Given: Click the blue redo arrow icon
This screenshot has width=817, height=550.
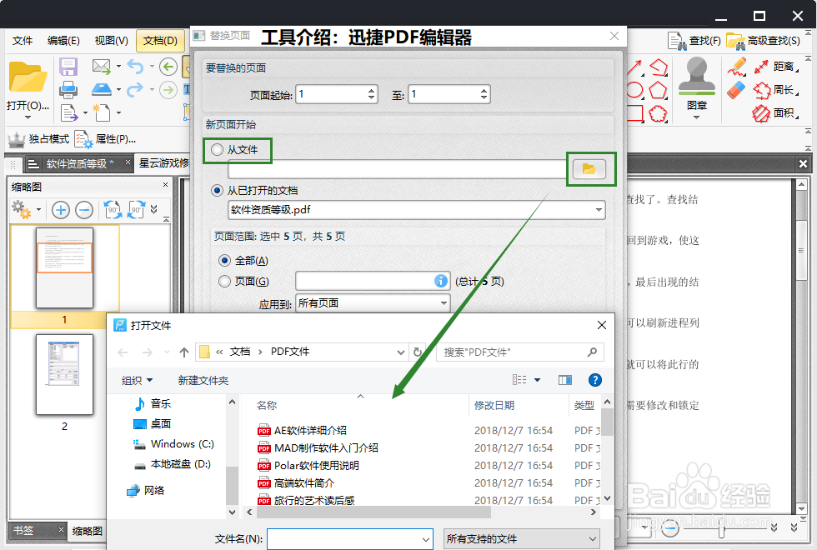Looking at the screenshot, I should click(135, 90).
